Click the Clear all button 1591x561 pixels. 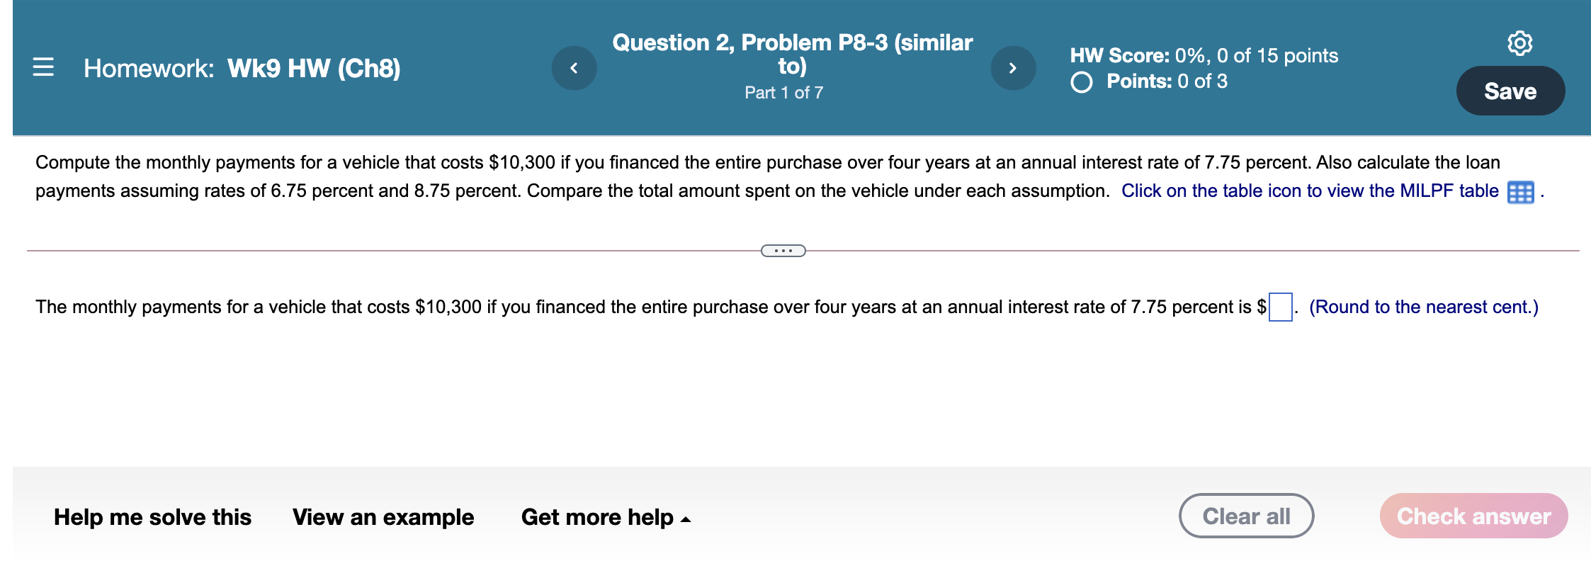[x=1247, y=516]
